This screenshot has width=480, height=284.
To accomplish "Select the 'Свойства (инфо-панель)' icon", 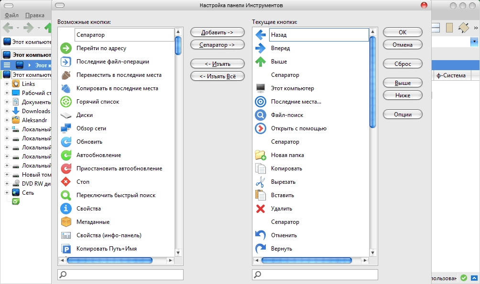I will [x=66, y=235].
